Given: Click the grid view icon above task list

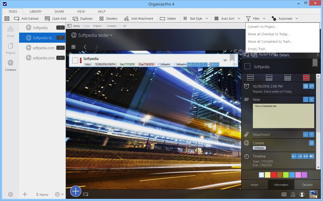Looking at the screenshot, I should [74, 47].
